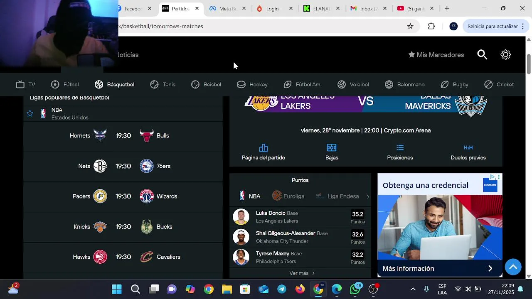The height and width of the screenshot is (299, 532).
Task: Open Página del partido
Action: click(264, 152)
